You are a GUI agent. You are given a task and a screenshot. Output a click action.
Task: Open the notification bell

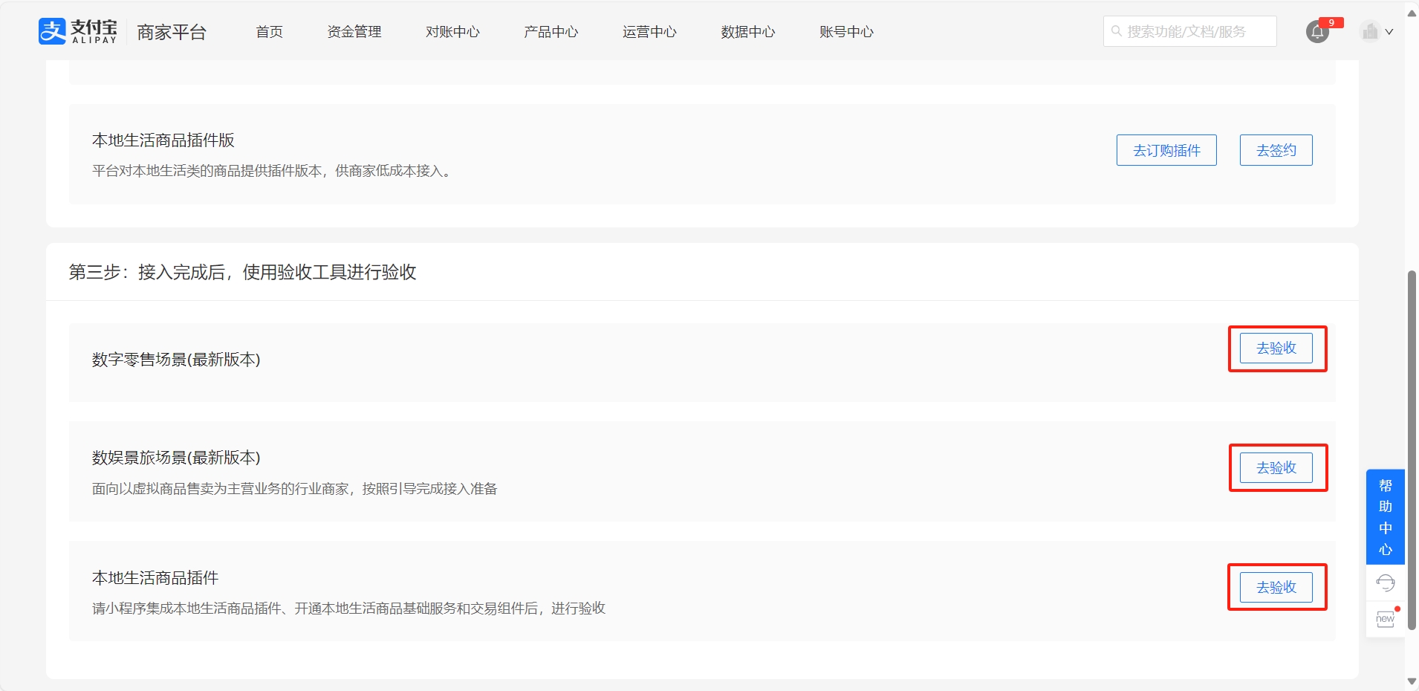click(1317, 32)
